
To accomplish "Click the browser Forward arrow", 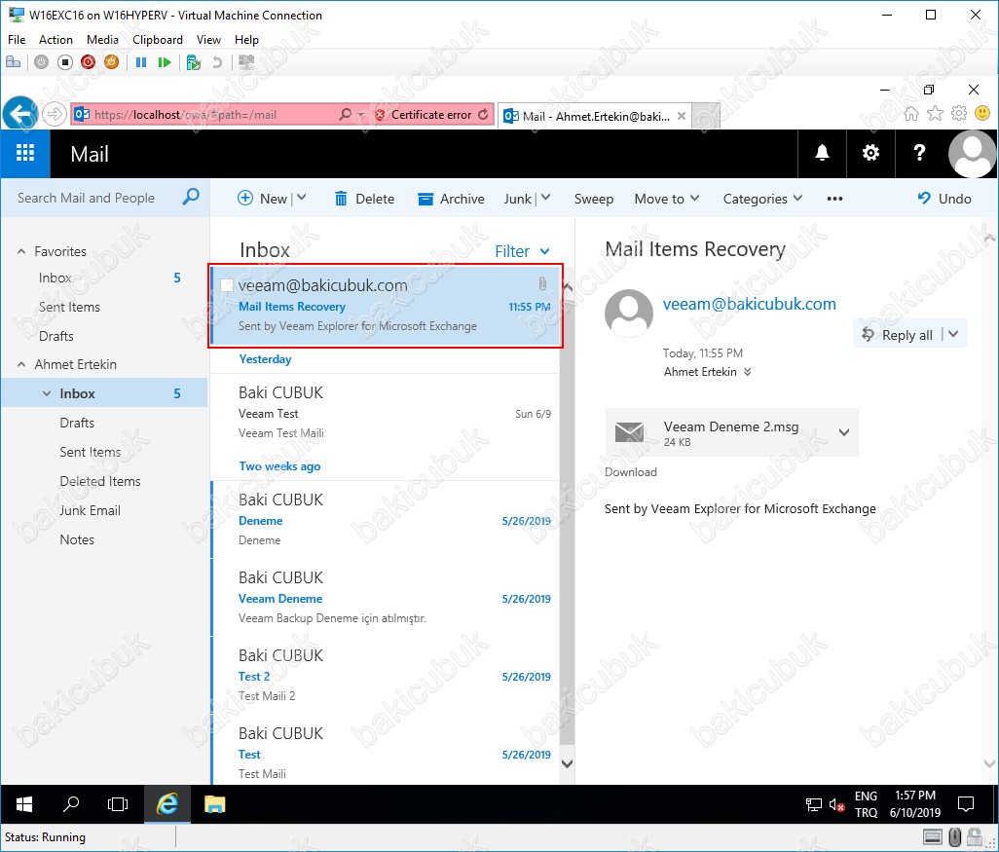I will coord(55,115).
